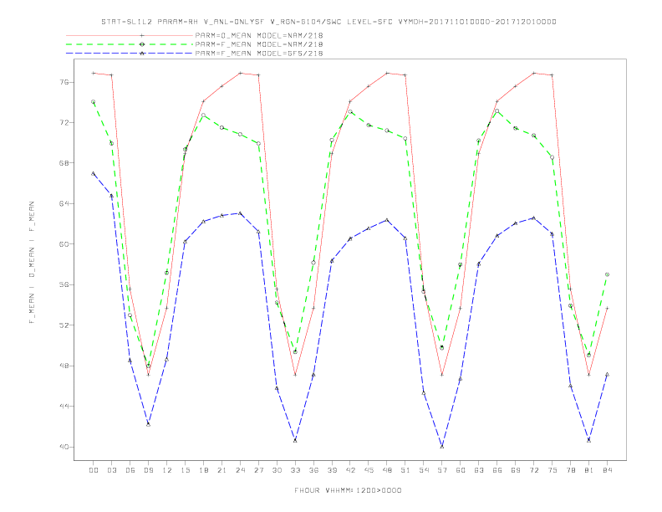Click forecast hour 30 on x-axis
Viewport: 662px width, 512px height.
[277, 470]
